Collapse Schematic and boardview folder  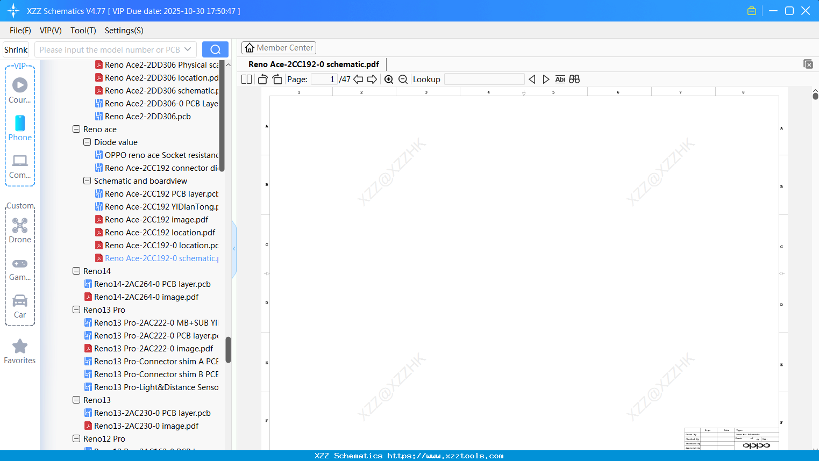(x=87, y=181)
